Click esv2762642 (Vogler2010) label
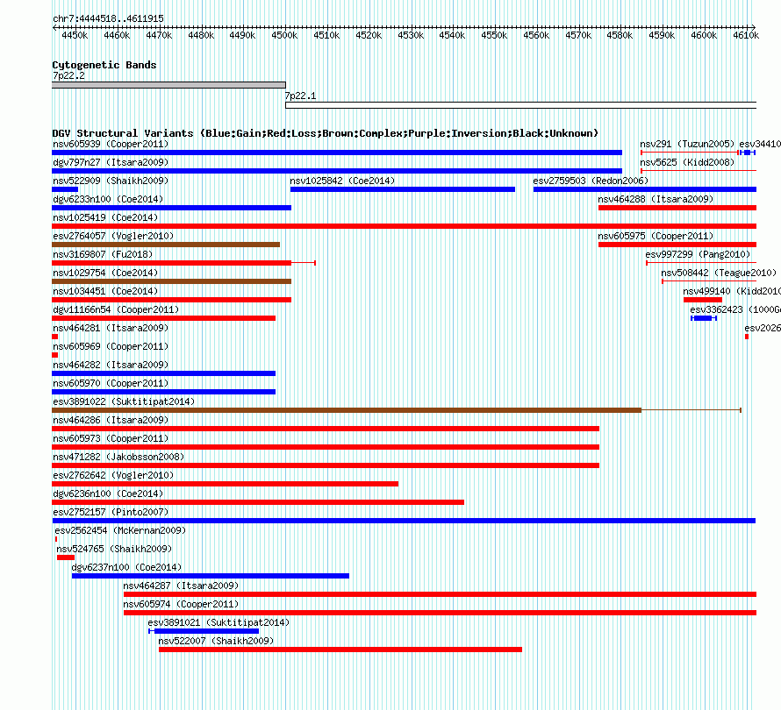 tap(113, 476)
